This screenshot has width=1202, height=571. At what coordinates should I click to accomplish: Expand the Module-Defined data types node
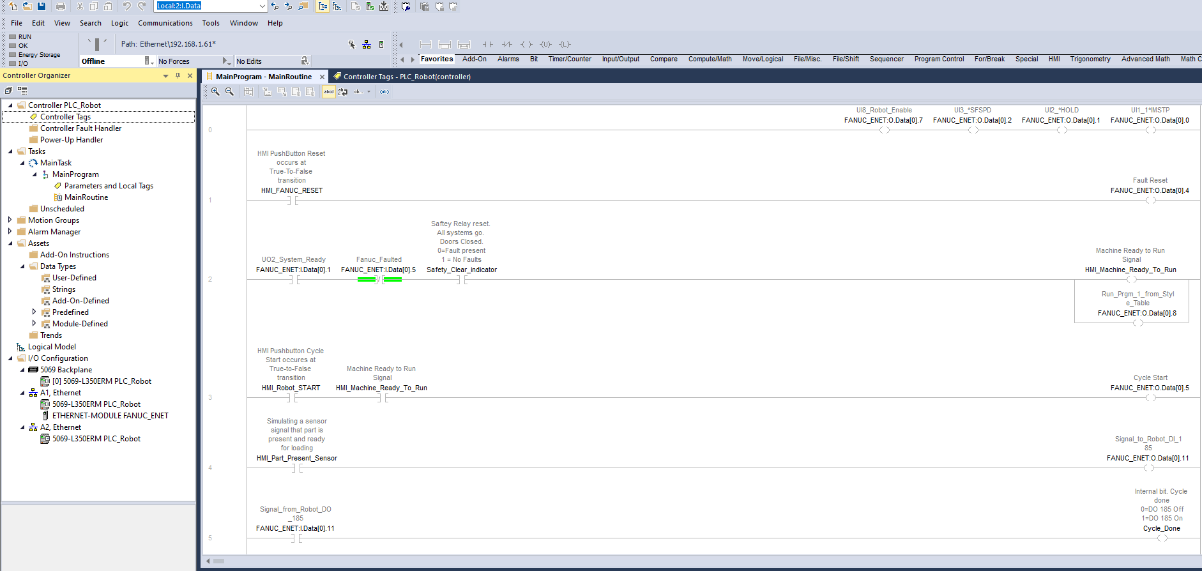(x=34, y=324)
